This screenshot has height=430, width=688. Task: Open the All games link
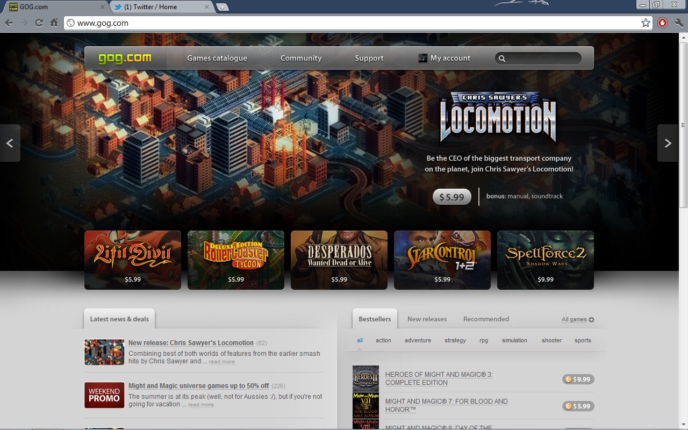(x=578, y=319)
